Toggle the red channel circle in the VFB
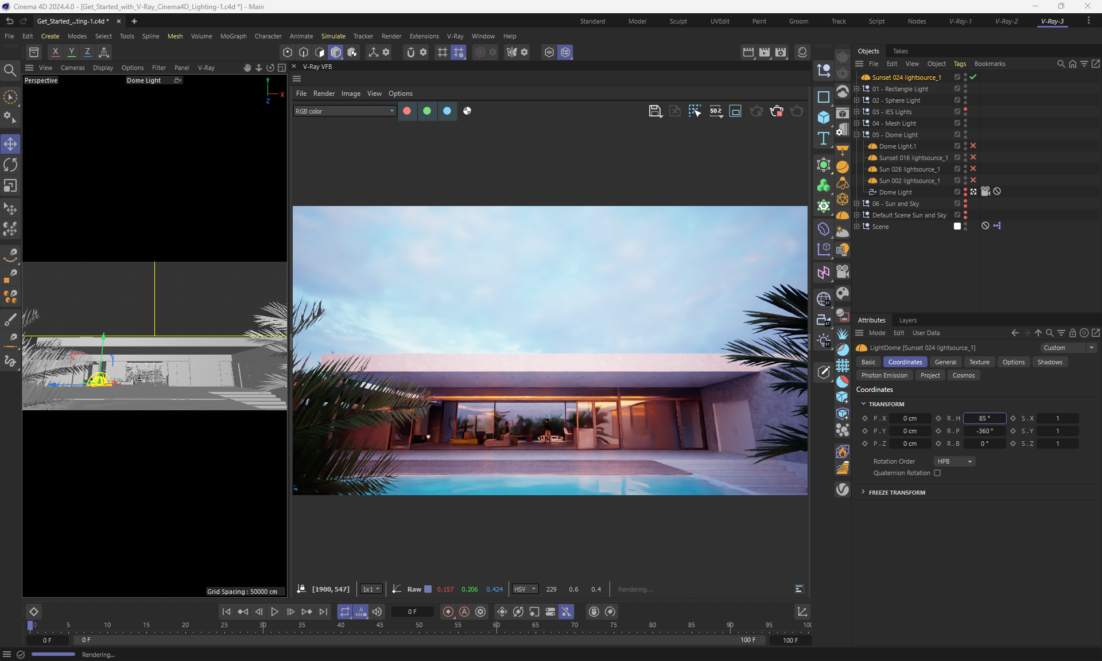Viewport: 1102px width, 661px height. 407,111
